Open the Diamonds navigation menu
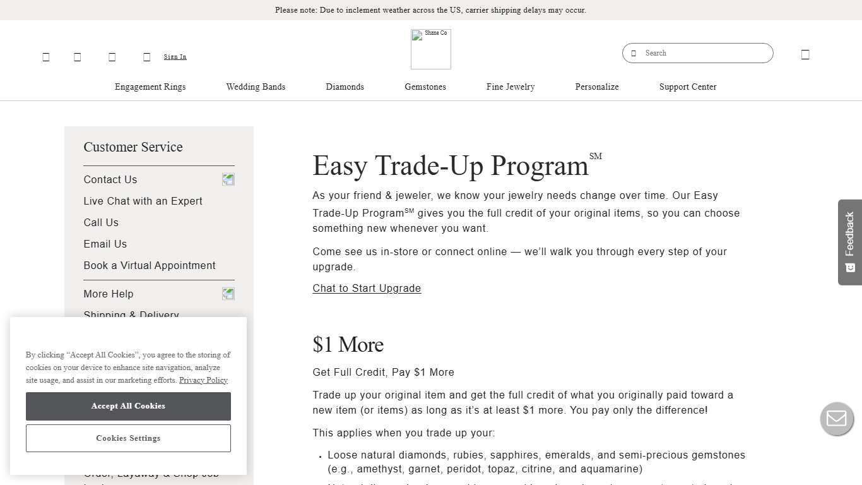Viewport: 862px width, 485px height. coord(345,87)
